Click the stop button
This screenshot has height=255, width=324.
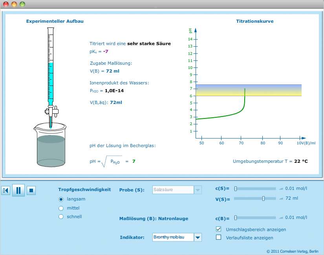(31, 191)
